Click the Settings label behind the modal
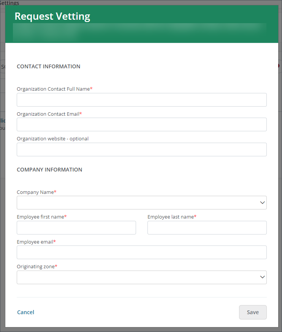 tap(10, 3)
